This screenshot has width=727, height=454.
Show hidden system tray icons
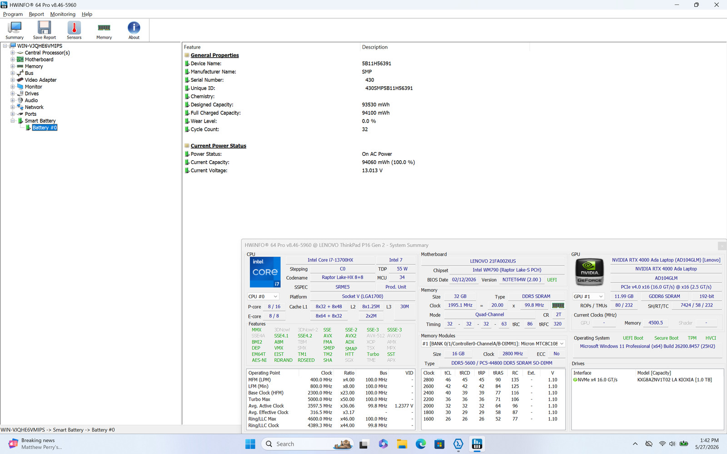pyautogui.click(x=635, y=444)
